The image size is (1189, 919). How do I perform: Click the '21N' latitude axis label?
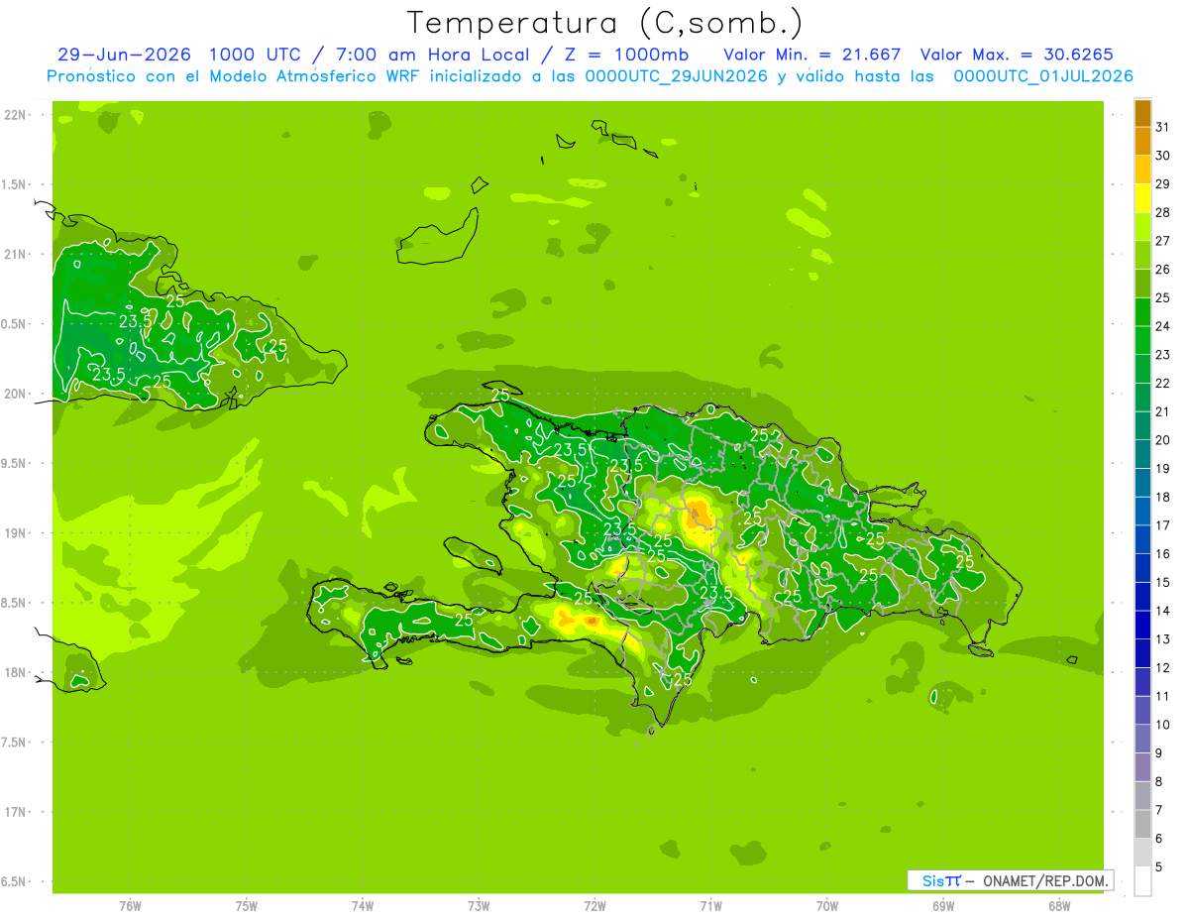coord(16,254)
